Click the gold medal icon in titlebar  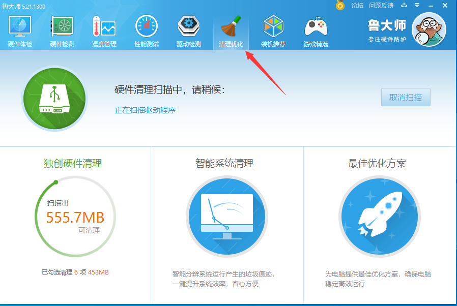(340, 6)
